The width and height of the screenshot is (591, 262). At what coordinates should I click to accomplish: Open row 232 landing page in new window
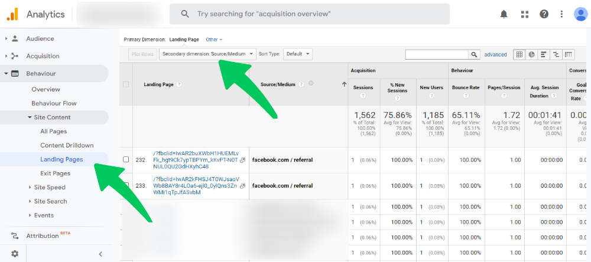243,160
